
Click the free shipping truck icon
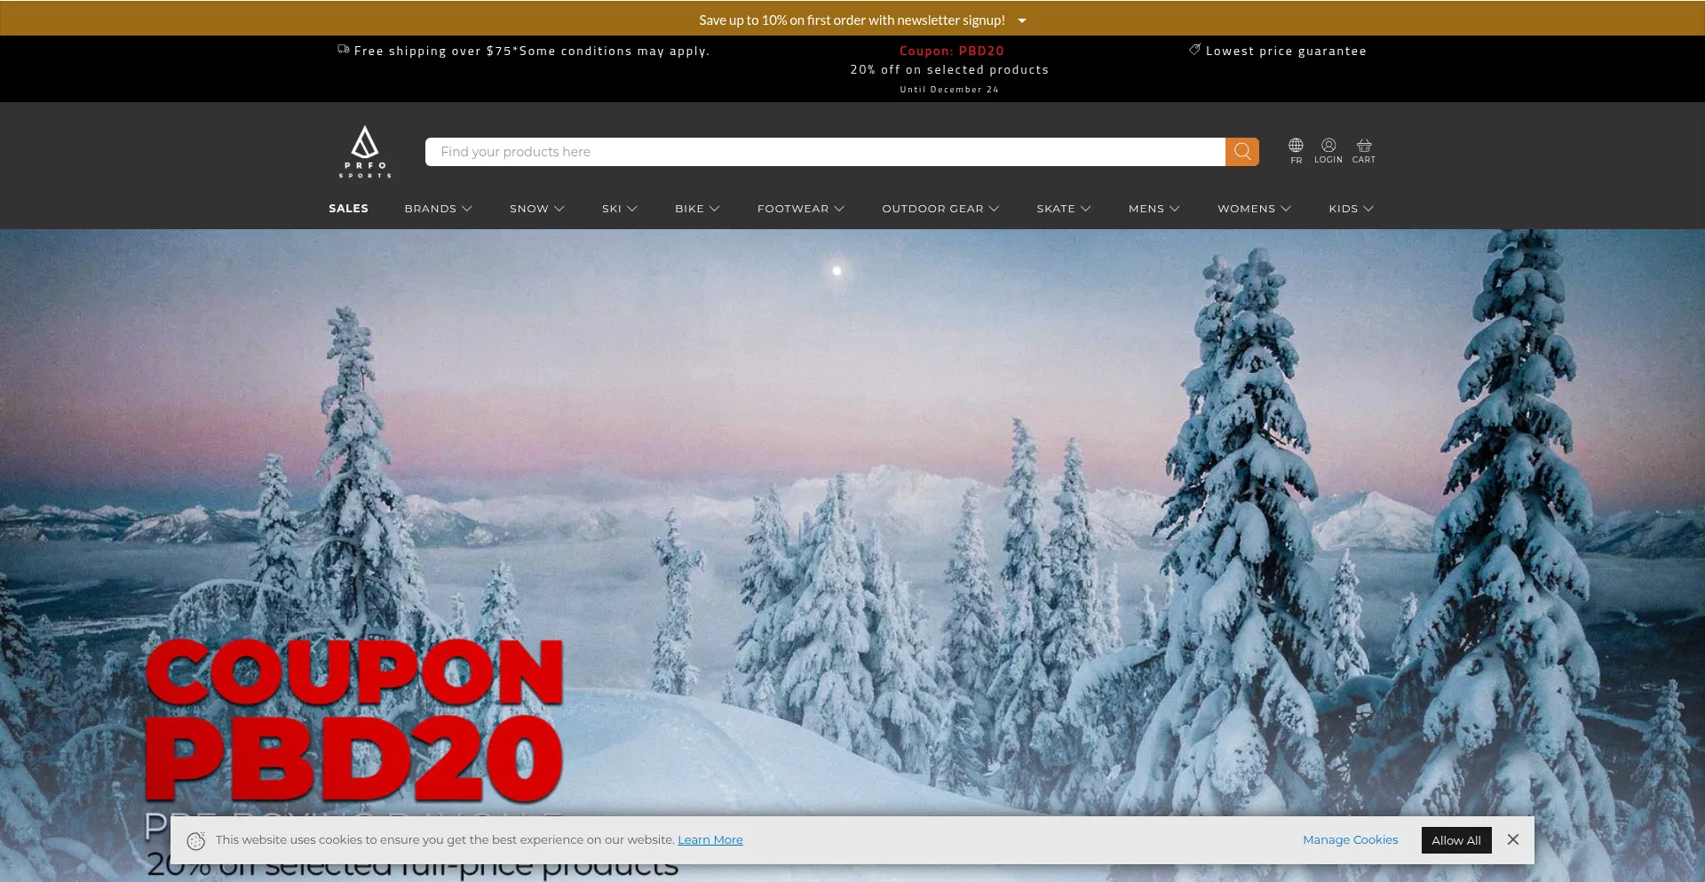343,50
